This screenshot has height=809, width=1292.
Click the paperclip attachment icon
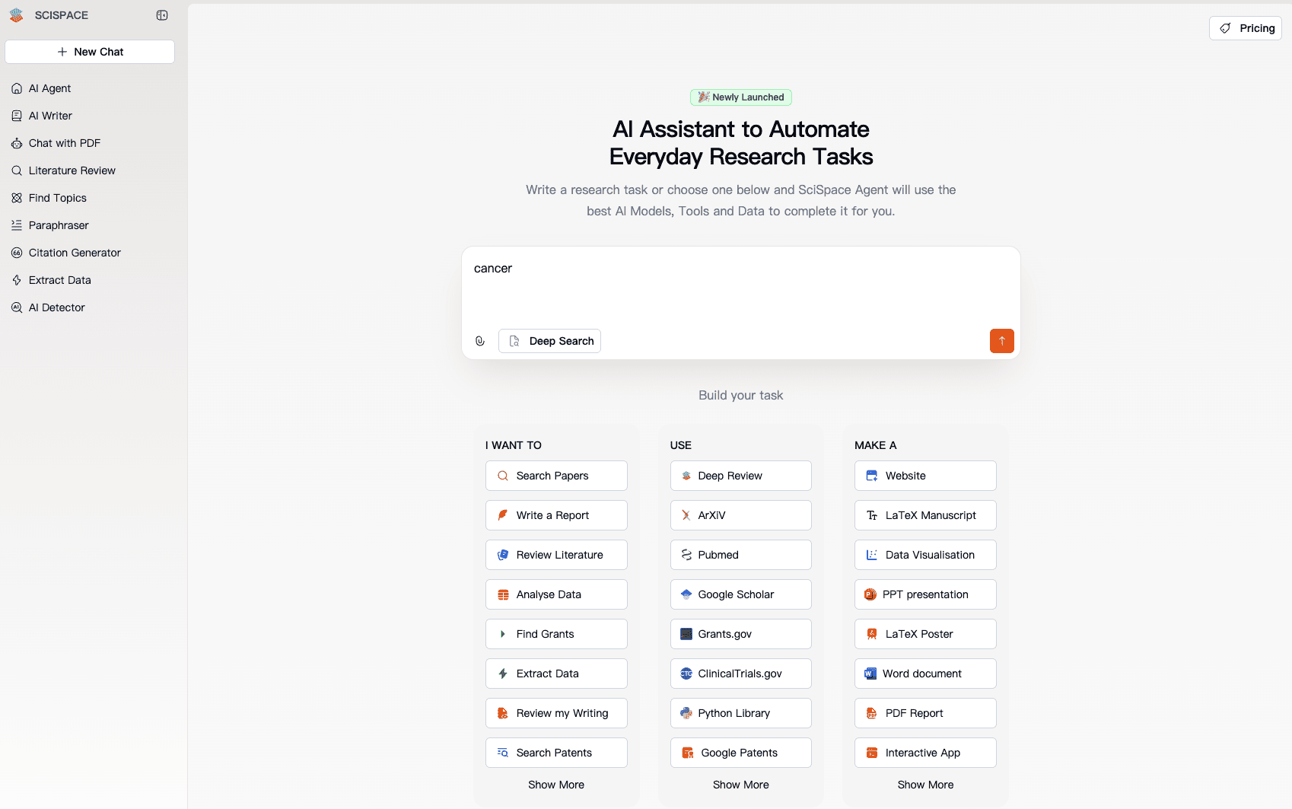[480, 341]
